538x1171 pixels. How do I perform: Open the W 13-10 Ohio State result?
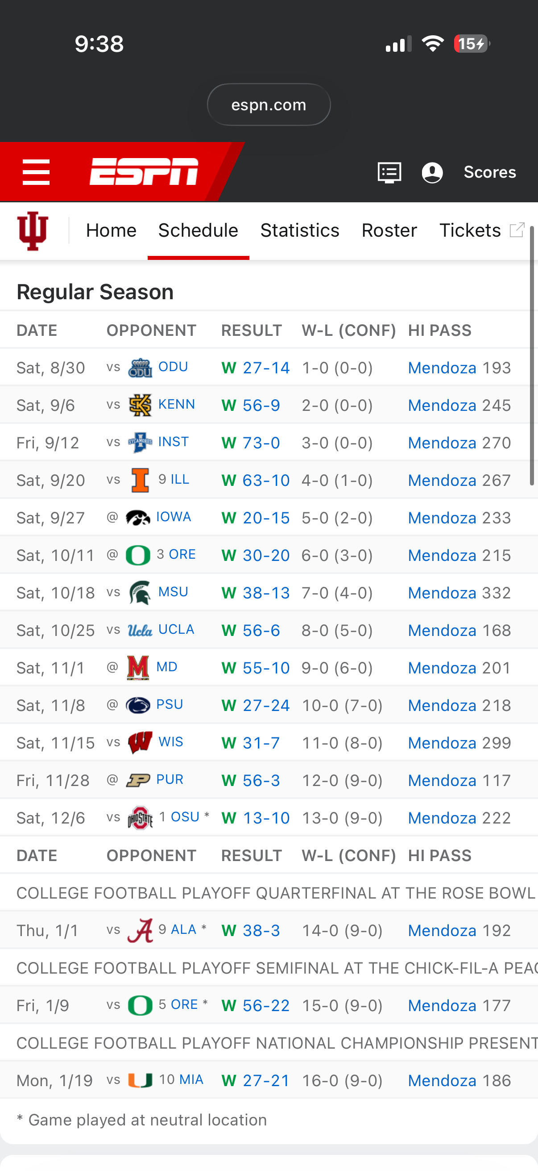coord(256,818)
